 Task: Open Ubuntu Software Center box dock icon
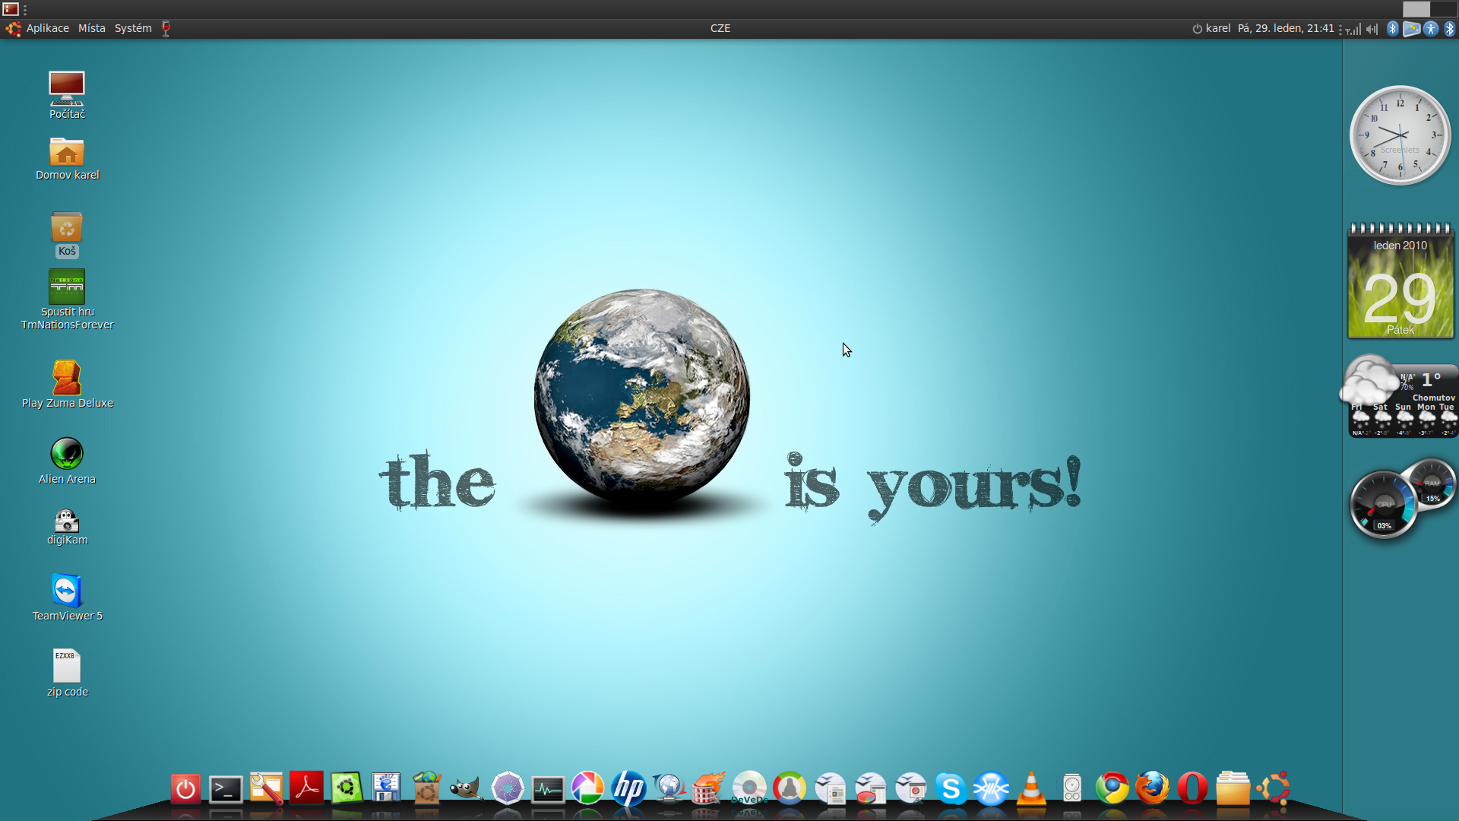[426, 788]
